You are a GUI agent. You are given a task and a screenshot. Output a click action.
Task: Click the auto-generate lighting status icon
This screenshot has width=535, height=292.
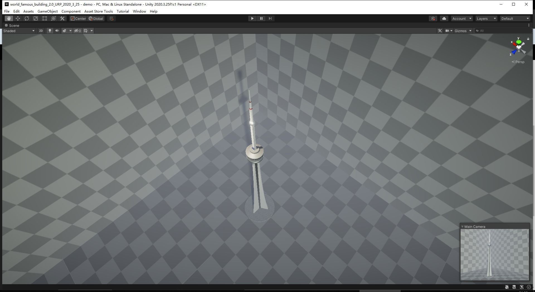pyautogui.click(x=522, y=287)
